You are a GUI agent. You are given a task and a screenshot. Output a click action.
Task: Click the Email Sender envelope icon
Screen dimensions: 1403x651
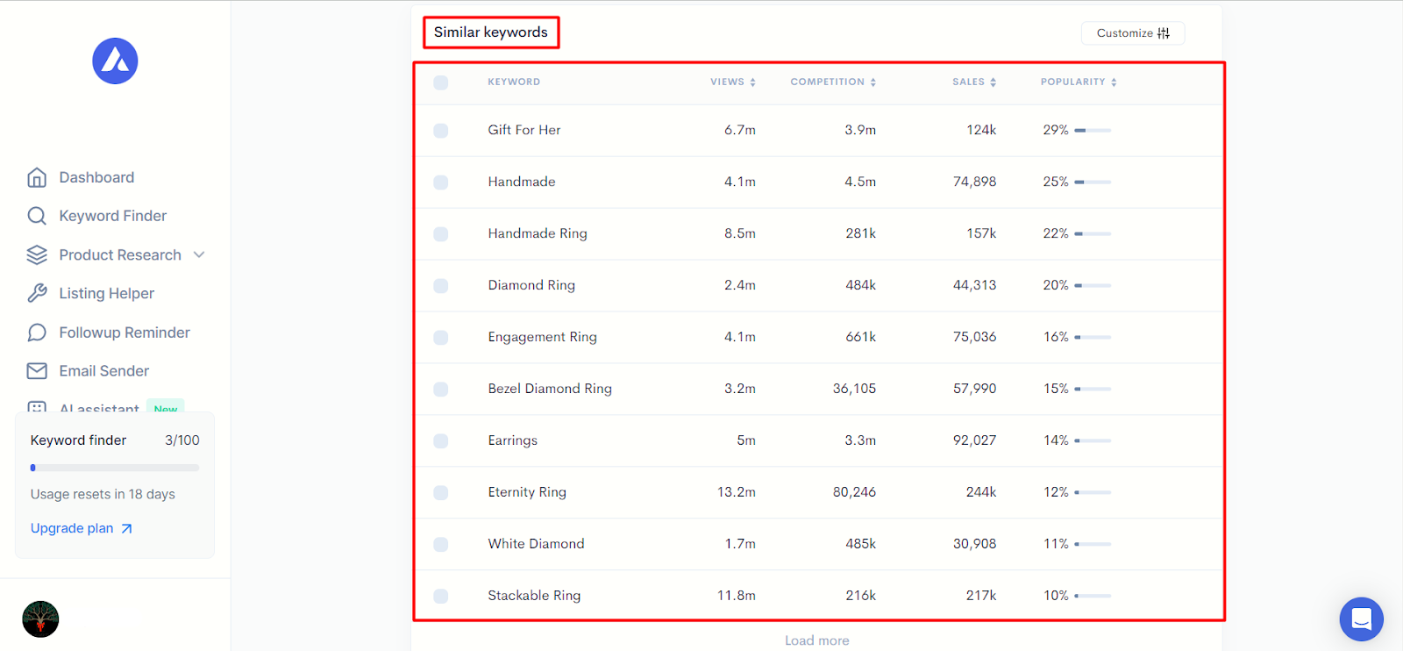pyautogui.click(x=37, y=371)
